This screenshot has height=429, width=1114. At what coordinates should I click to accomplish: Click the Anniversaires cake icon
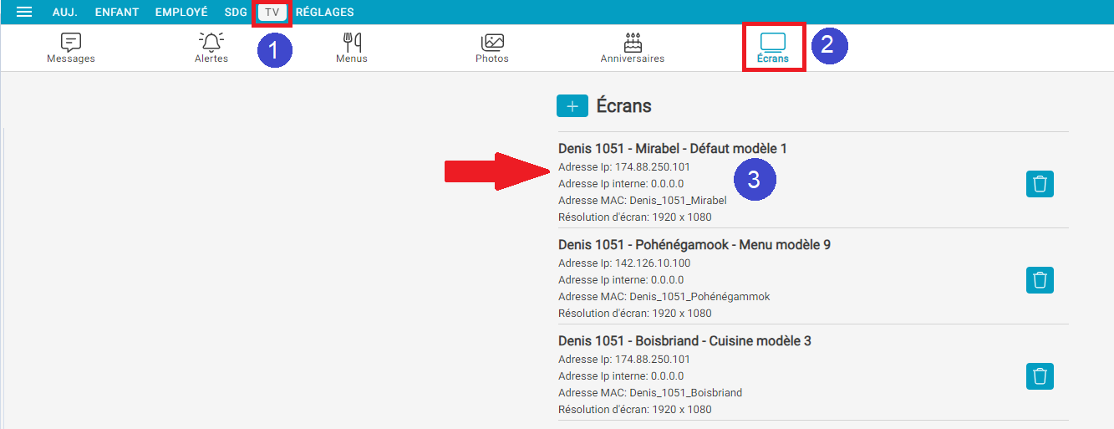(x=633, y=42)
